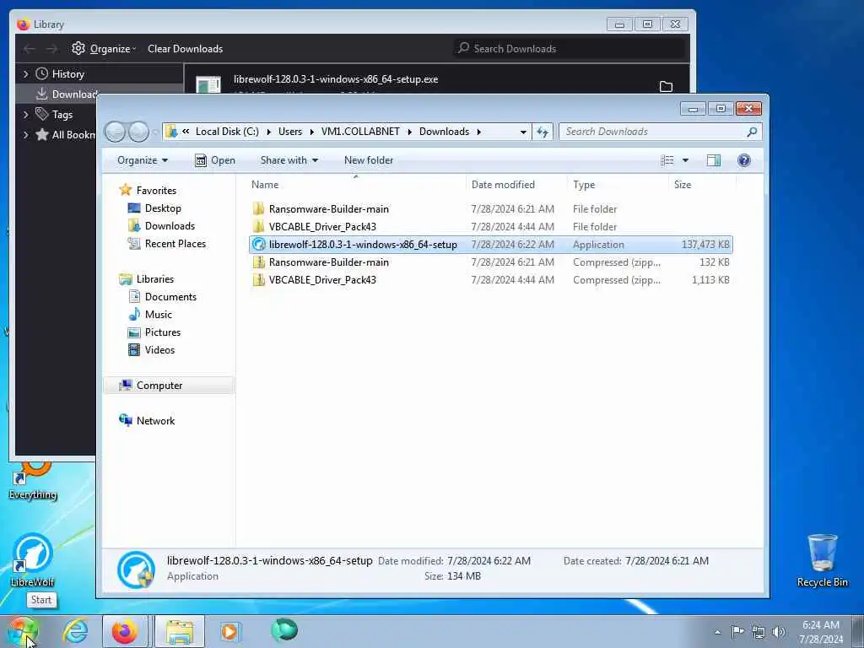Go to Users in the breadcrumb

pos(290,132)
